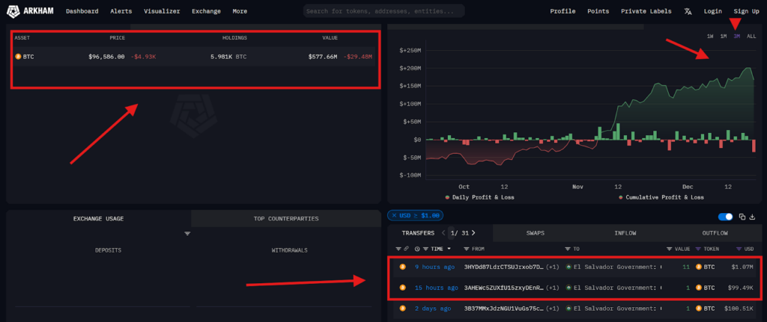Switch to the Swaps tab

[x=536, y=233]
